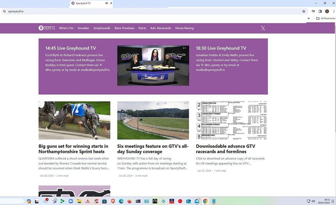
Task: Launch Brave browser from the taskbar
Action: (x=113, y=201)
